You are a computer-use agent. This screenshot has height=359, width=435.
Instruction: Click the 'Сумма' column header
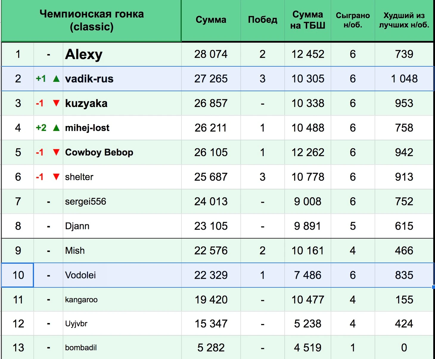click(211, 20)
